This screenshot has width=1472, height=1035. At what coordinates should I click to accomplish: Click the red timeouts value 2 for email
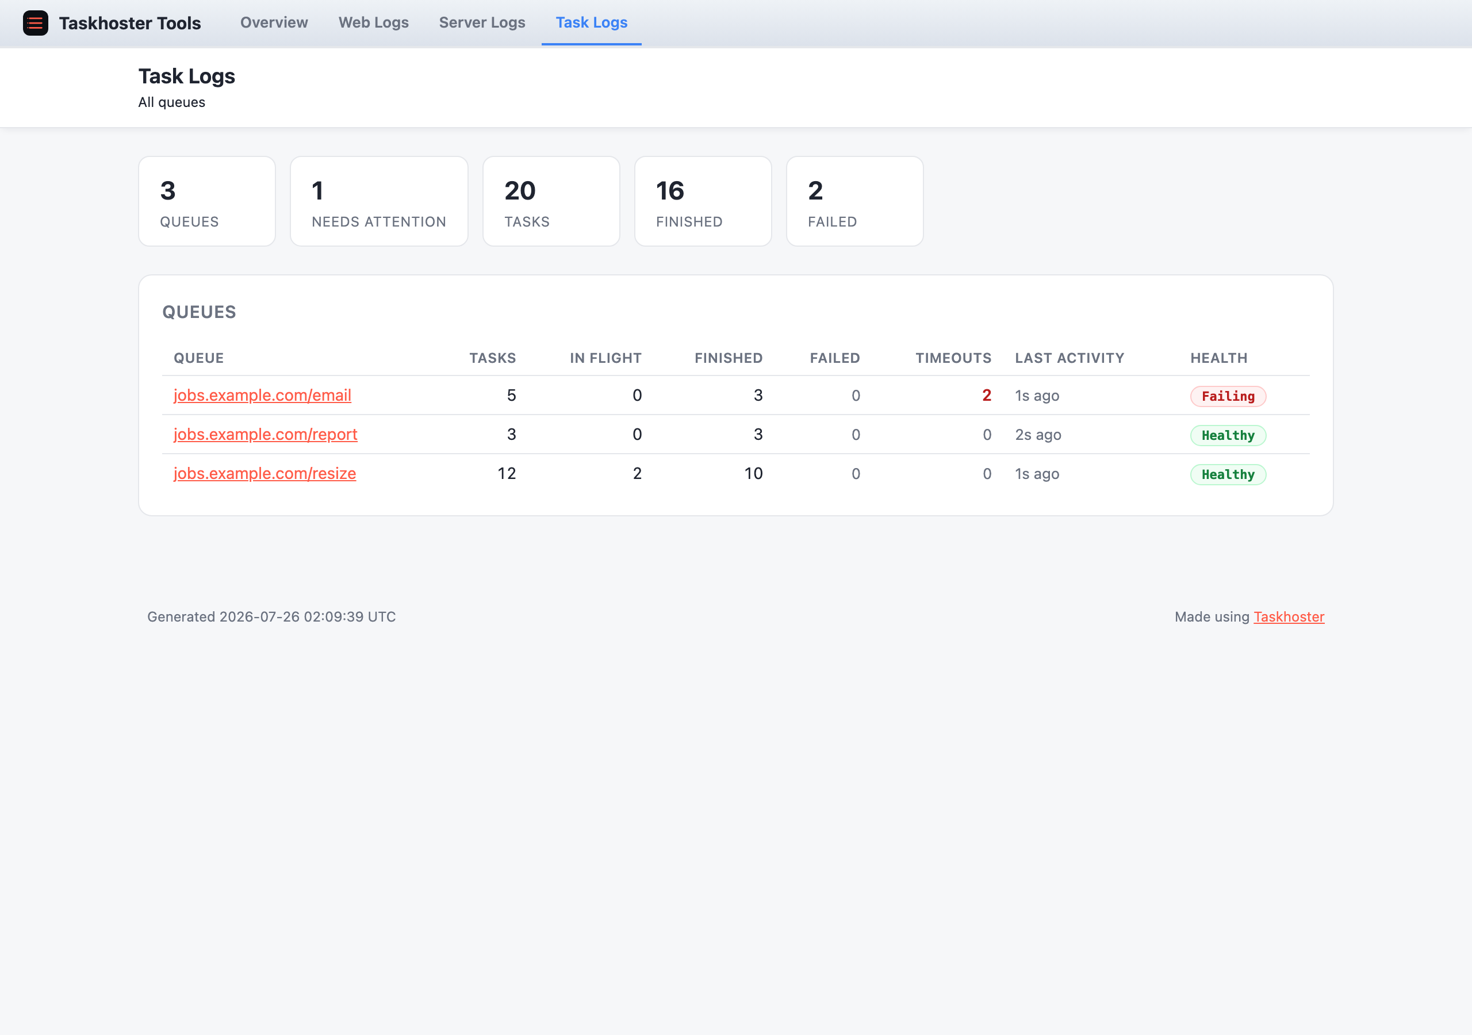point(987,395)
